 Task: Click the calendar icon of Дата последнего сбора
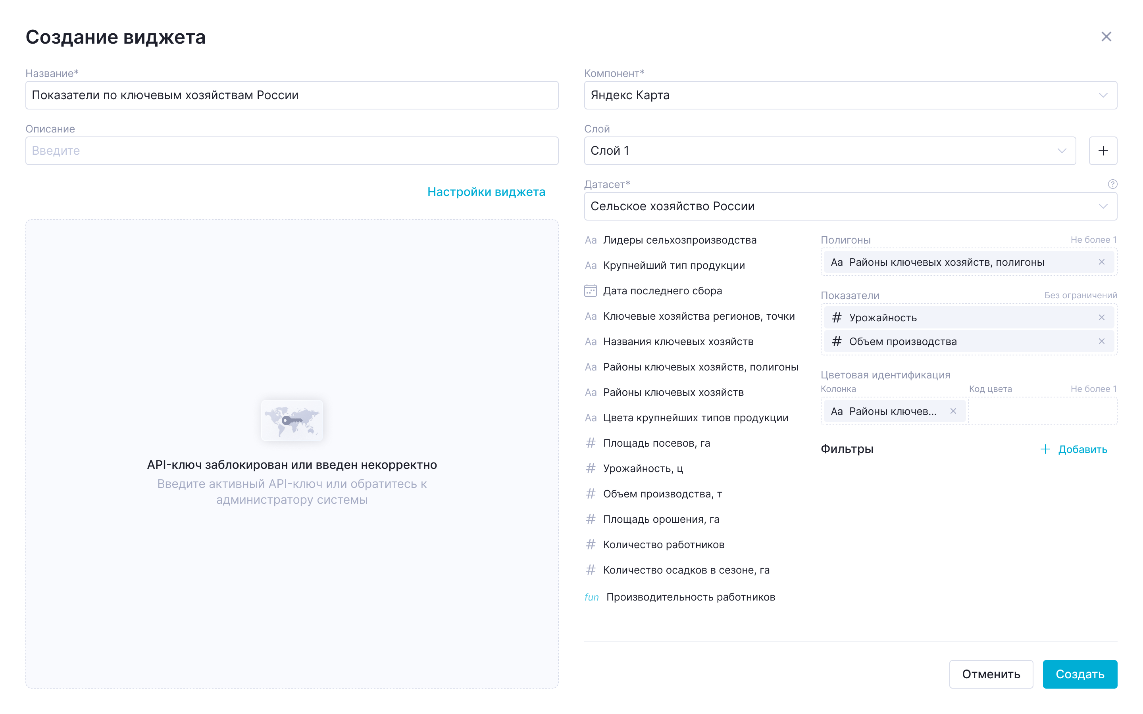click(591, 290)
